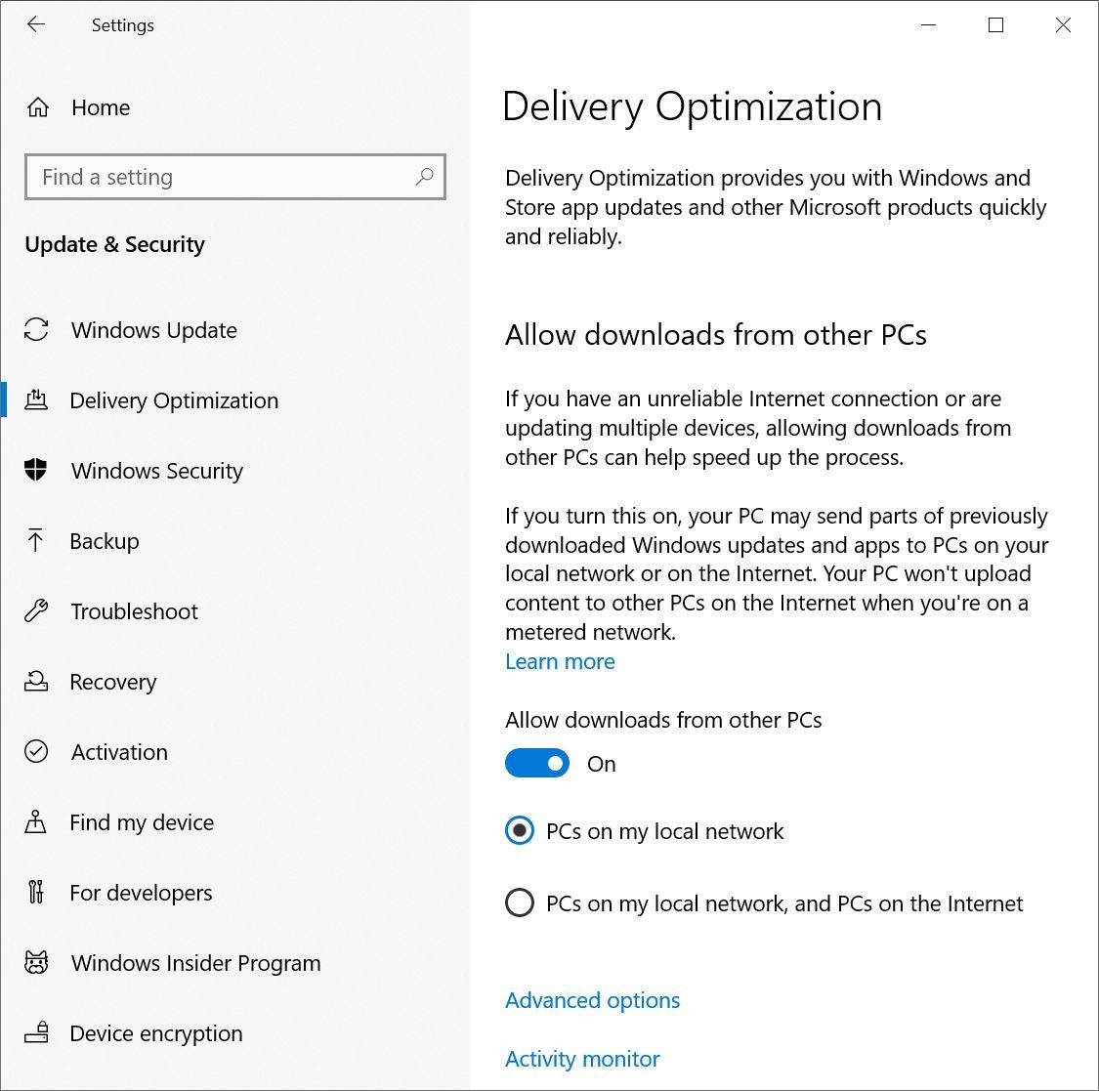Click the Windows Insider Program icon

click(x=36, y=962)
